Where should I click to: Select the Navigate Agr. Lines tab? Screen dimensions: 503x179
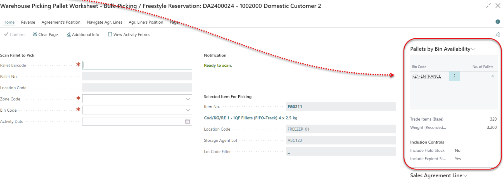click(x=105, y=22)
